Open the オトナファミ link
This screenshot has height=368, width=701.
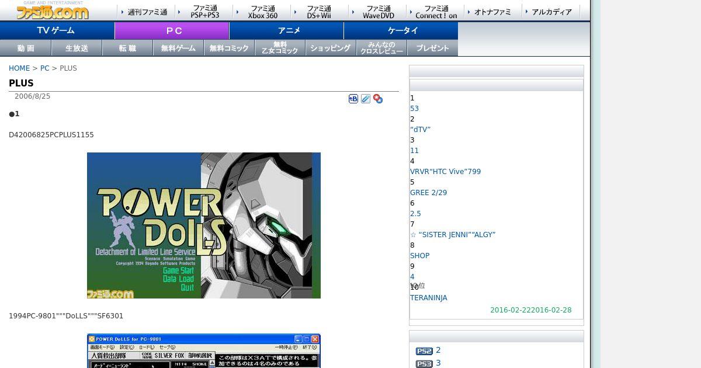click(493, 12)
